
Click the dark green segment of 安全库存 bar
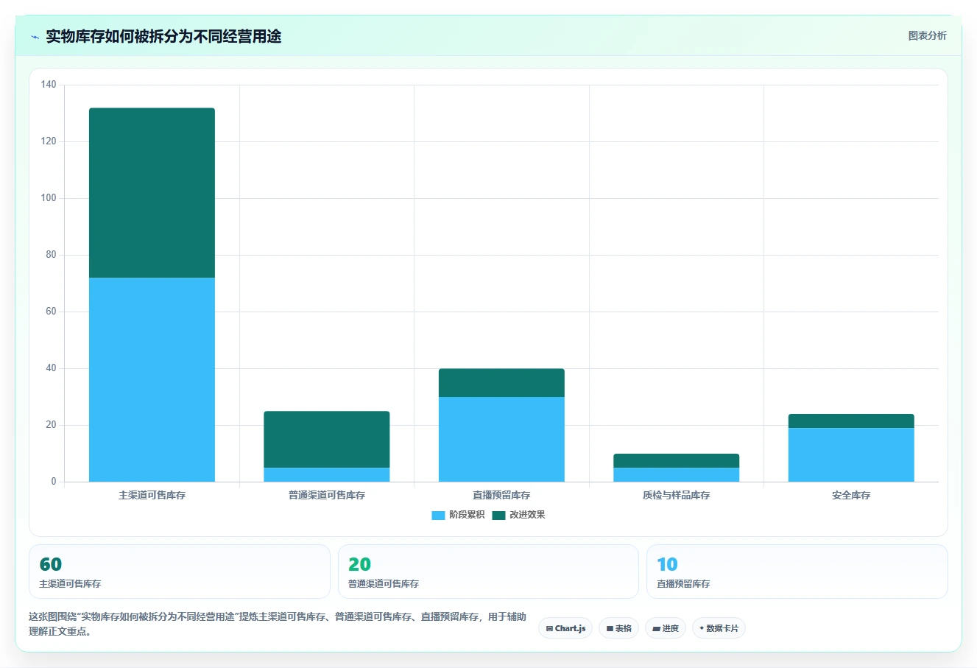click(x=851, y=421)
